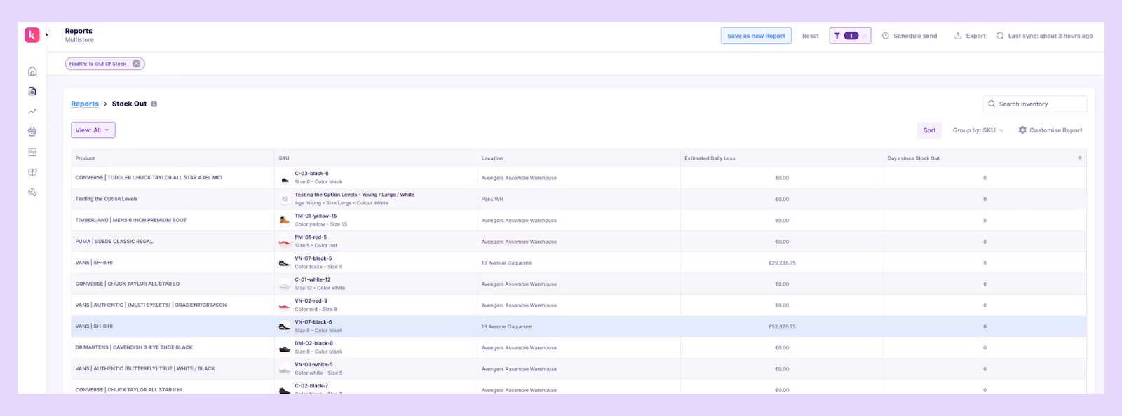This screenshot has height=416, width=1122.
Task: Click the VN-07-black-5 shoe thumbnail
Action: pyautogui.click(x=285, y=263)
